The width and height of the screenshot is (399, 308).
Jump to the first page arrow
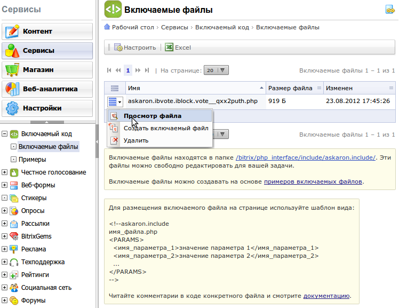(x=110, y=70)
